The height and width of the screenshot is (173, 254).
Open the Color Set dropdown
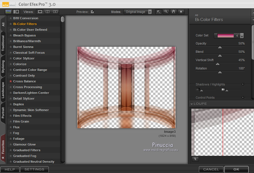pos(242,36)
